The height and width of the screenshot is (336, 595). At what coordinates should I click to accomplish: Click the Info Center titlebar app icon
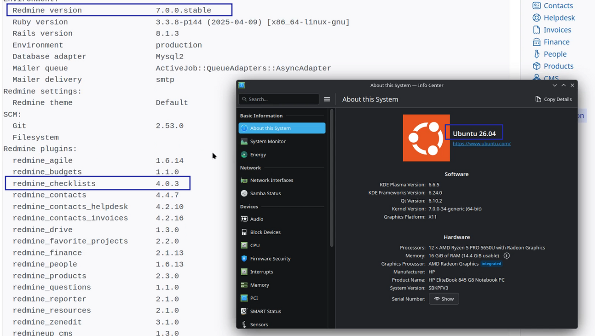(x=242, y=85)
